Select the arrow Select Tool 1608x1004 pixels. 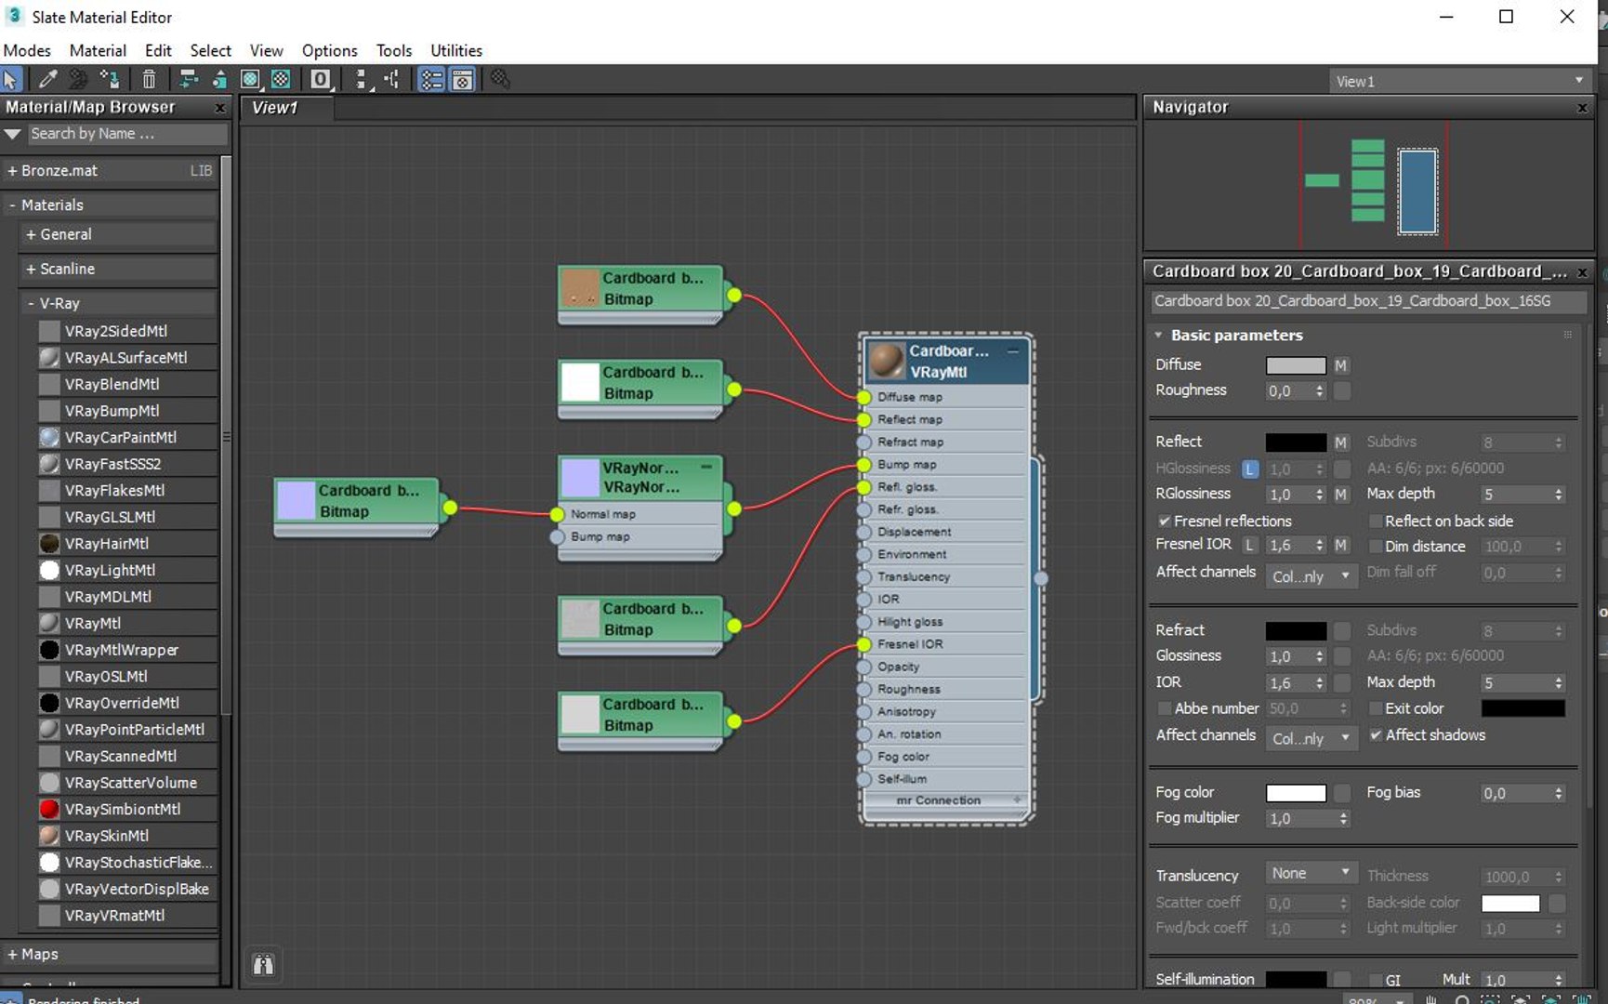11,80
